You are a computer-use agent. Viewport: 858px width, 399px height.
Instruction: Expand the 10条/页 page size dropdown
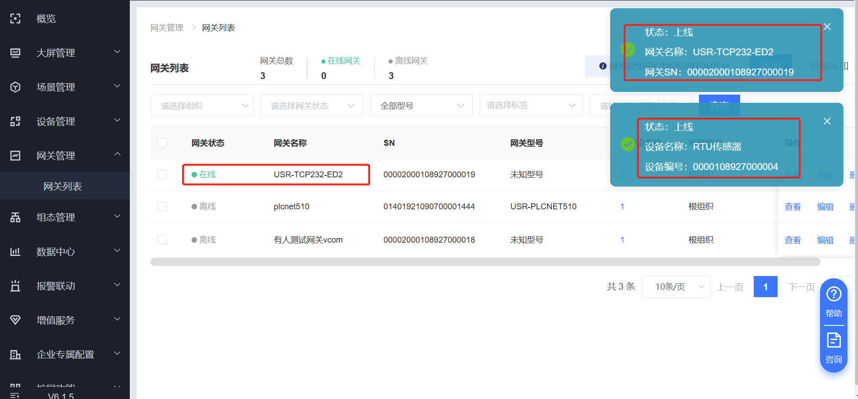point(676,287)
